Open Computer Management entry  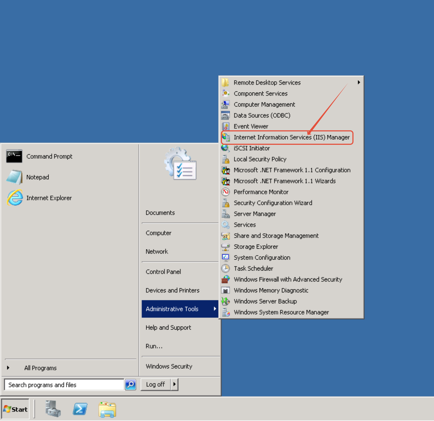tap(291, 104)
